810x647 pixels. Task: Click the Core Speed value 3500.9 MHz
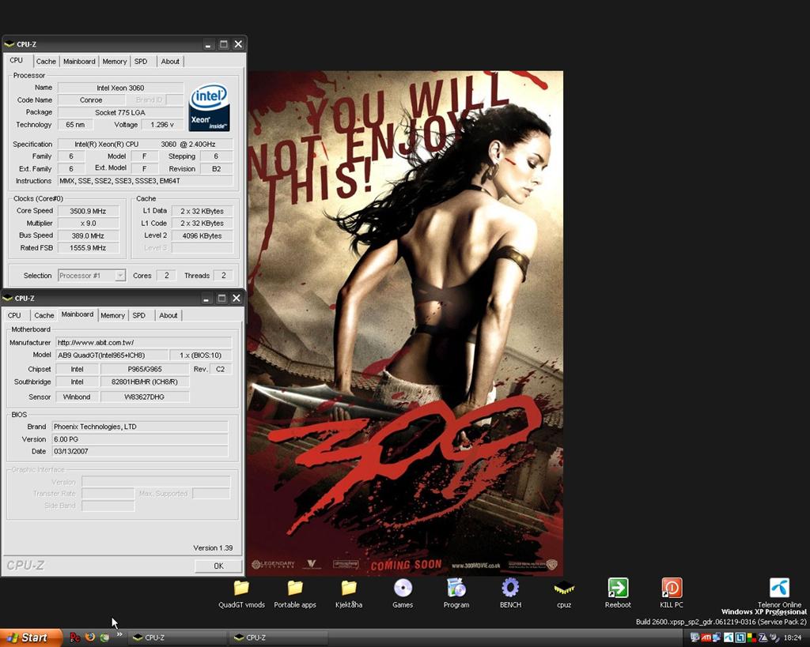(x=88, y=211)
